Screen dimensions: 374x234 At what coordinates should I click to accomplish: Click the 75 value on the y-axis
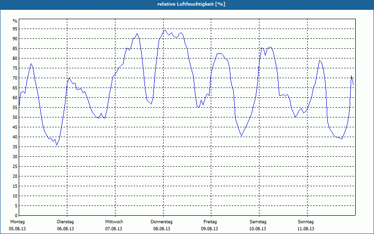15,68
